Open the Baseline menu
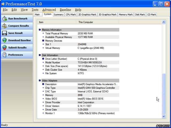This screenshot has height=128, width=171. [65, 10]
